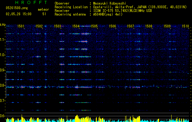
Task: Click the 1510 time marker
Action: [x=185, y=26]
